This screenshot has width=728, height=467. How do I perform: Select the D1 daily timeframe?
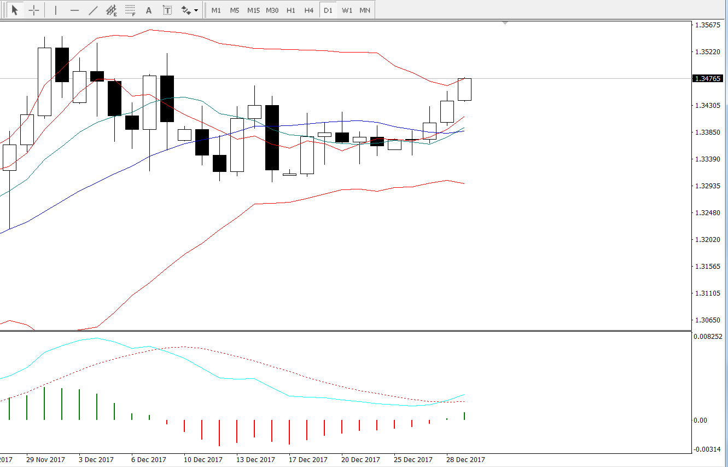click(x=328, y=10)
